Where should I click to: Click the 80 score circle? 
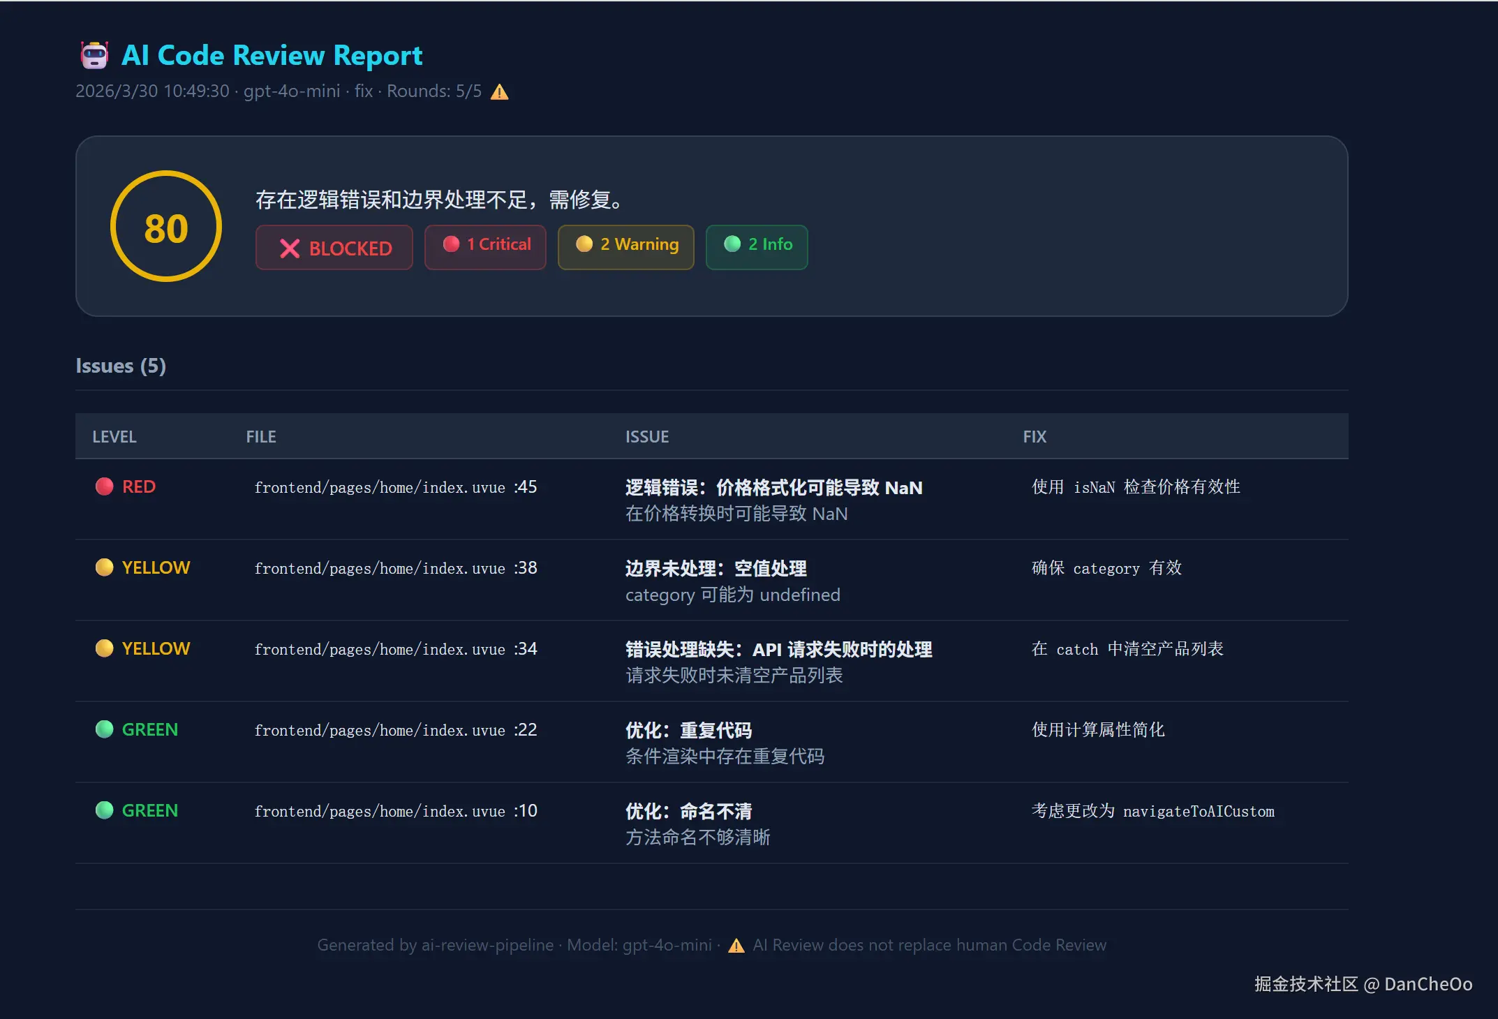(166, 227)
